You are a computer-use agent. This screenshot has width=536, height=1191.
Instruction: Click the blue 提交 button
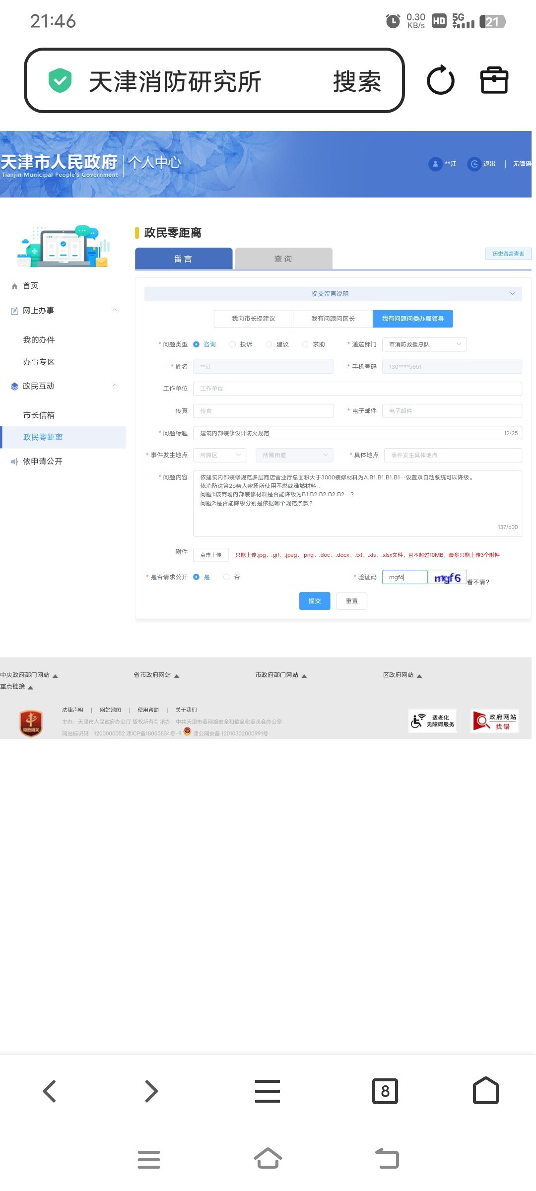[x=314, y=601]
